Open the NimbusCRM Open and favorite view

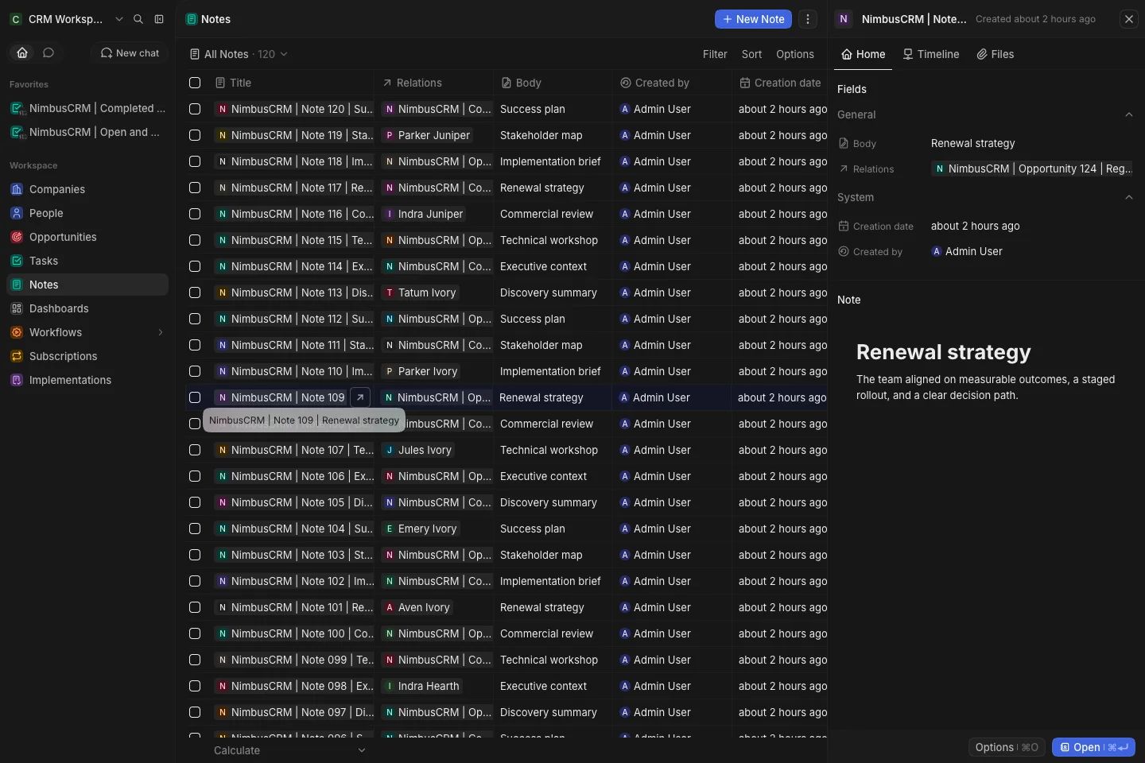pos(87,132)
